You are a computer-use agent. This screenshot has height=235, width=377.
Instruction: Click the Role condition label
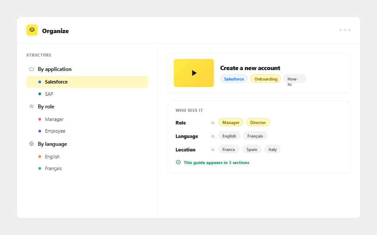(x=181, y=123)
